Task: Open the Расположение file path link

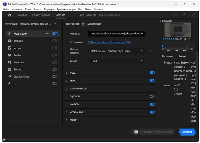Action: 109,42
